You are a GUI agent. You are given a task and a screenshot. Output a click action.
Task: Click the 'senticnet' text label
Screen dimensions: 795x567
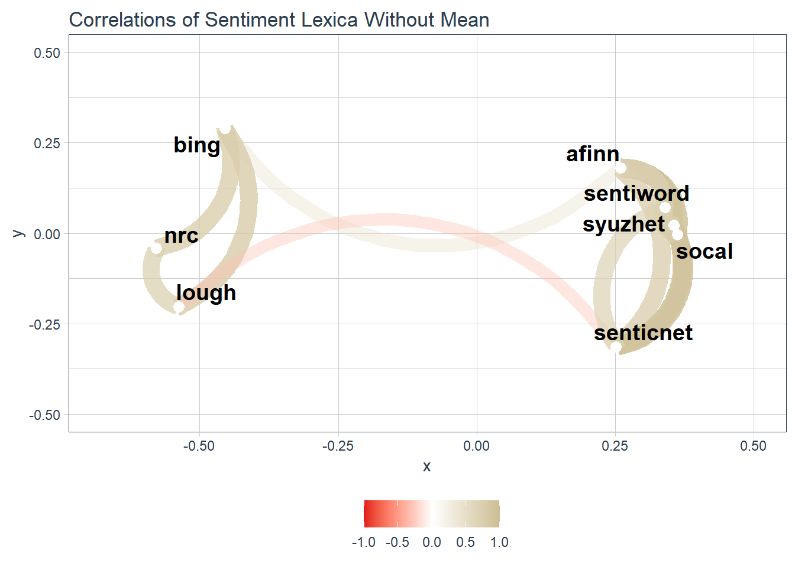643,333
